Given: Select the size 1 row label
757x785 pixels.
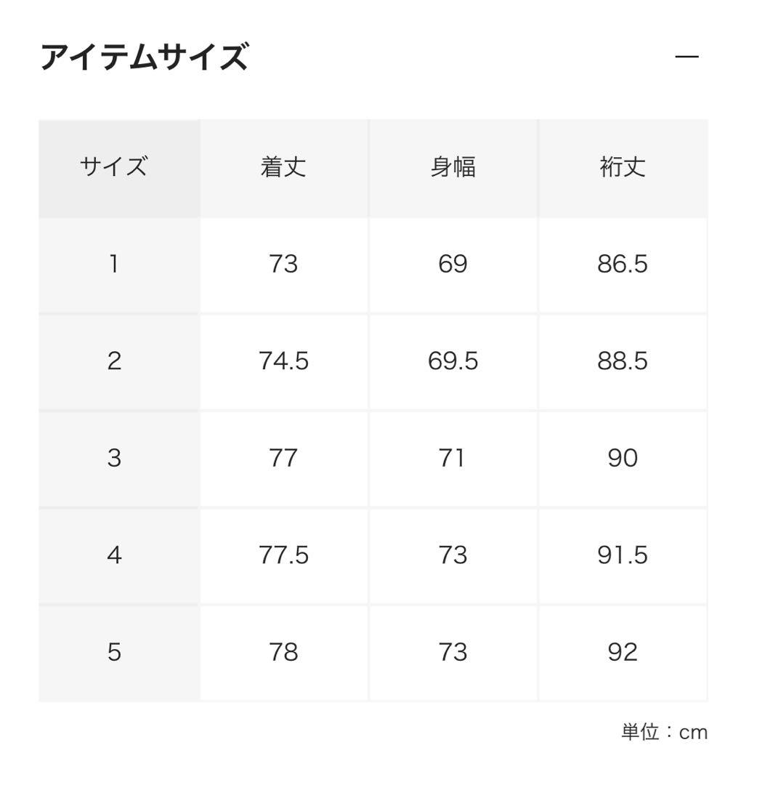Looking at the screenshot, I should click(114, 264).
